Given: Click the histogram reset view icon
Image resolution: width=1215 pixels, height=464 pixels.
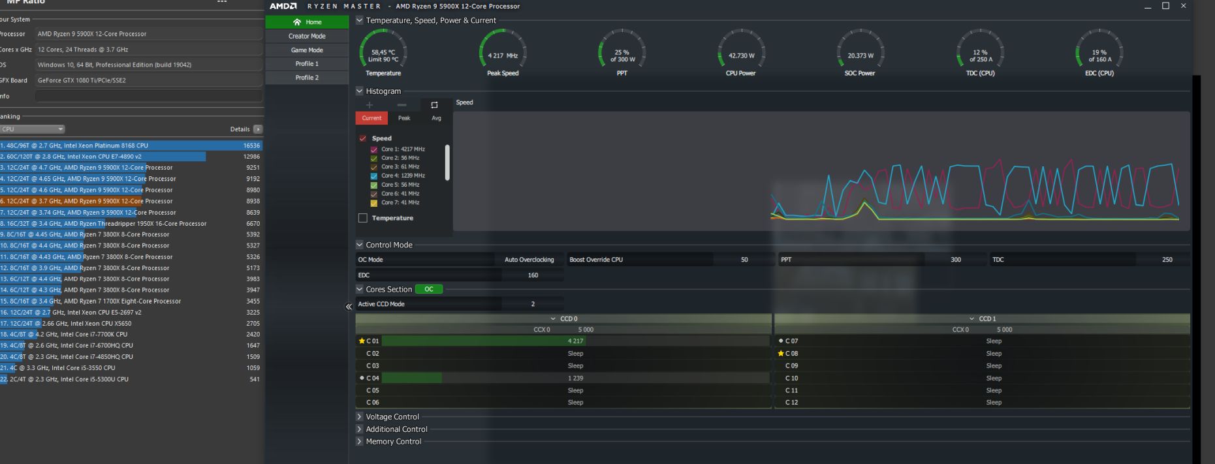Looking at the screenshot, I should pyautogui.click(x=435, y=105).
